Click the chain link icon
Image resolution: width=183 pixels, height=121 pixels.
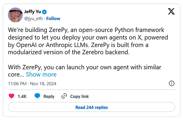[64, 96]
